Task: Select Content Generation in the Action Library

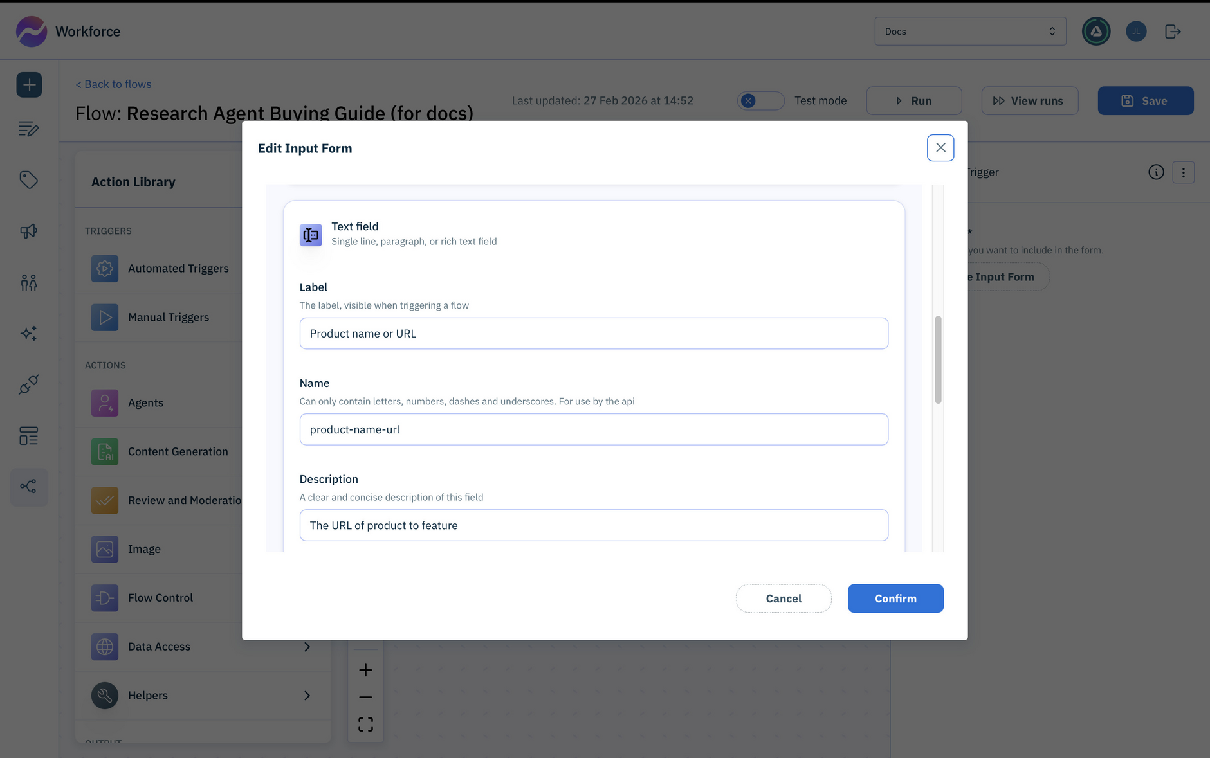Action: click(x=178, y=451)
